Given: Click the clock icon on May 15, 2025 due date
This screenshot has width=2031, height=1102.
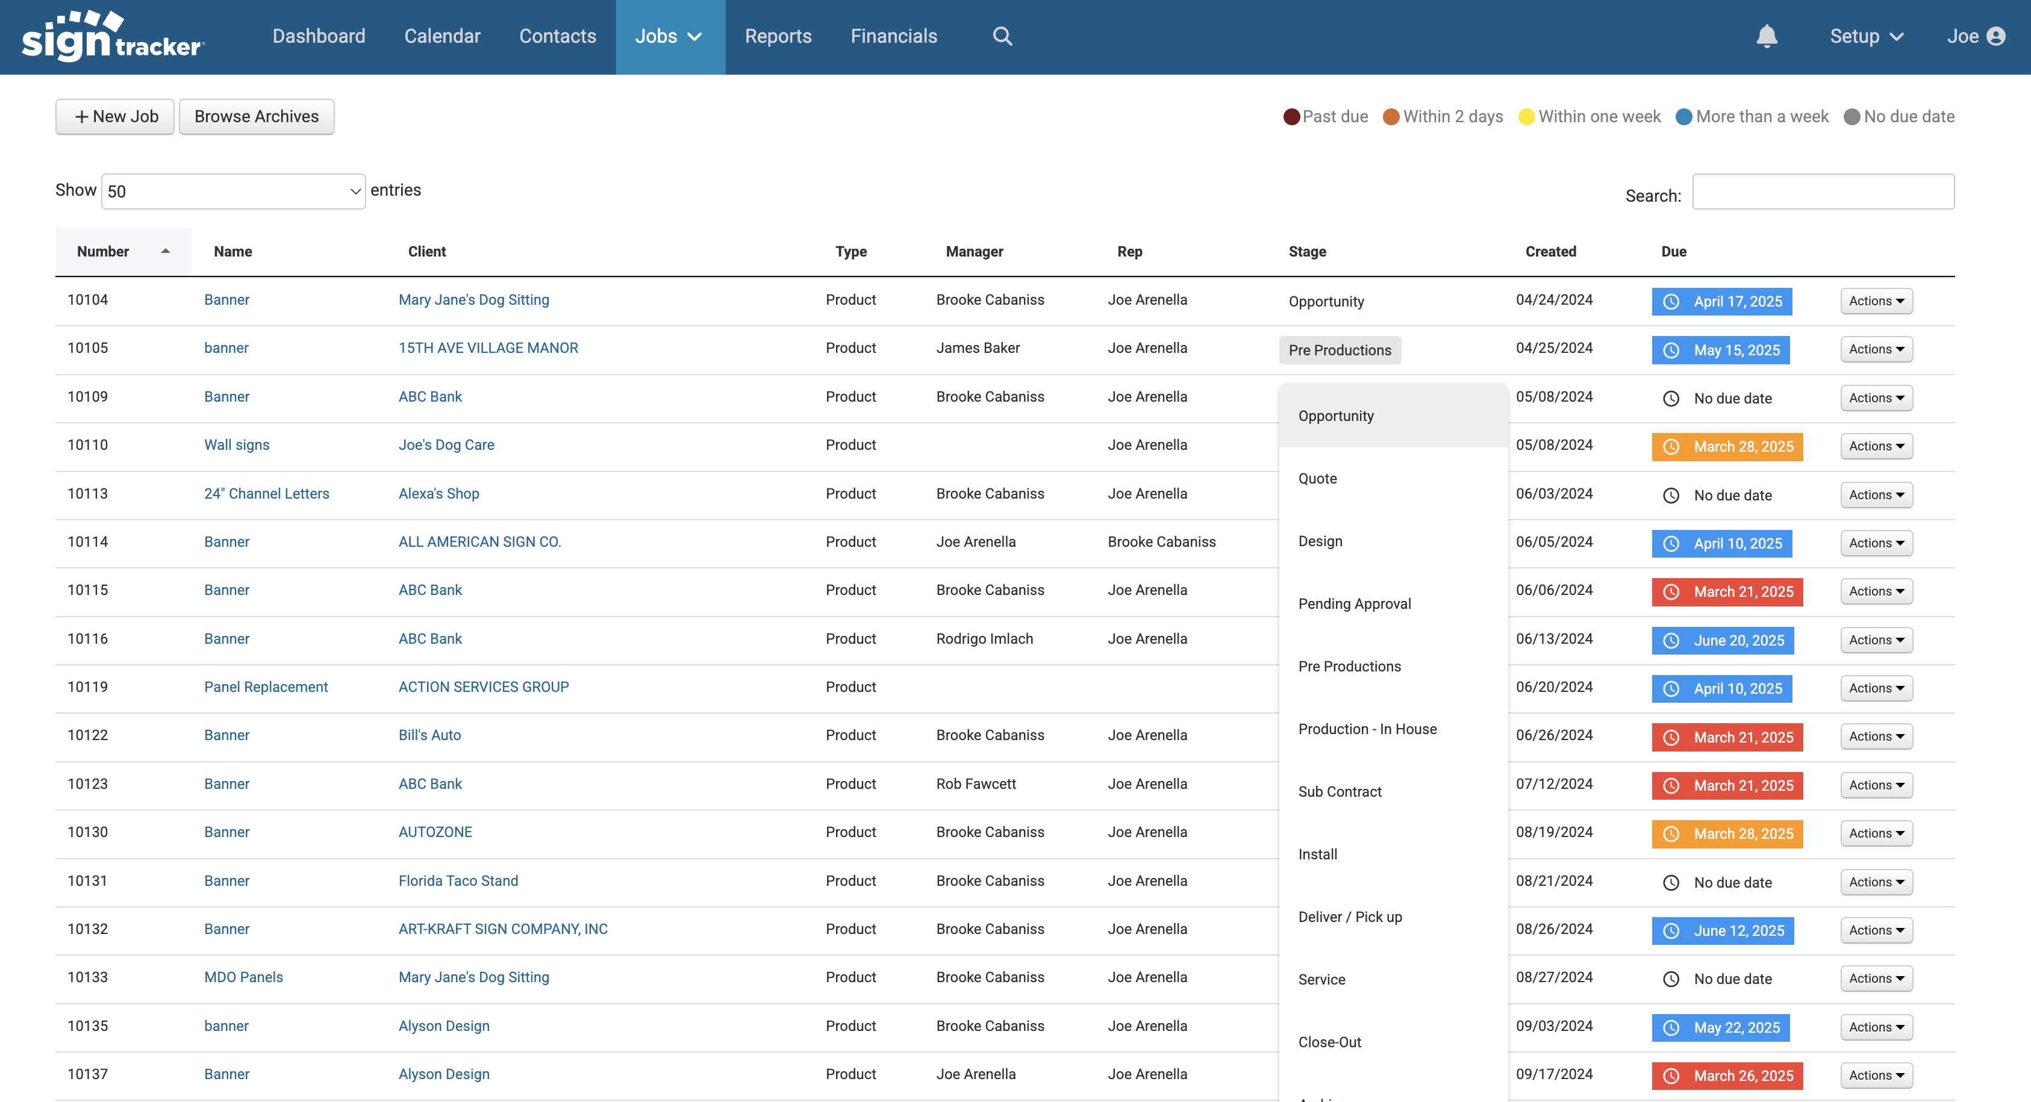Looking at the screenshot, I should tap(1671, 350).
